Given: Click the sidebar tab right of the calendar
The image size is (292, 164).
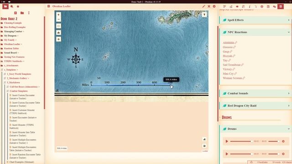Looking at the screenshot, I should [x=274, y=6].
